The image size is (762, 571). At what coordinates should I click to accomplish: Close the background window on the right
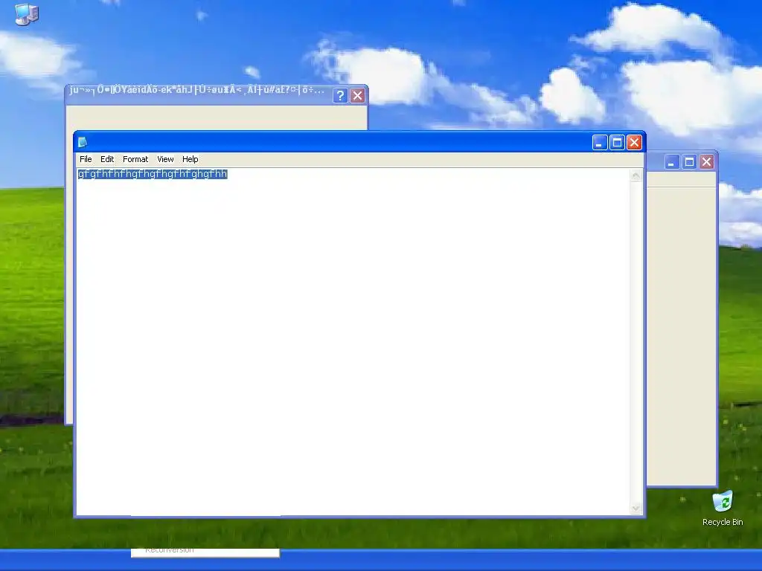tap(707, 161)
